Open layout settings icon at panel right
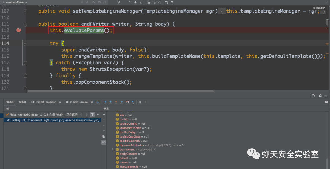The width and height of the screenshot is (330, 169). click(x=326, y=102)
